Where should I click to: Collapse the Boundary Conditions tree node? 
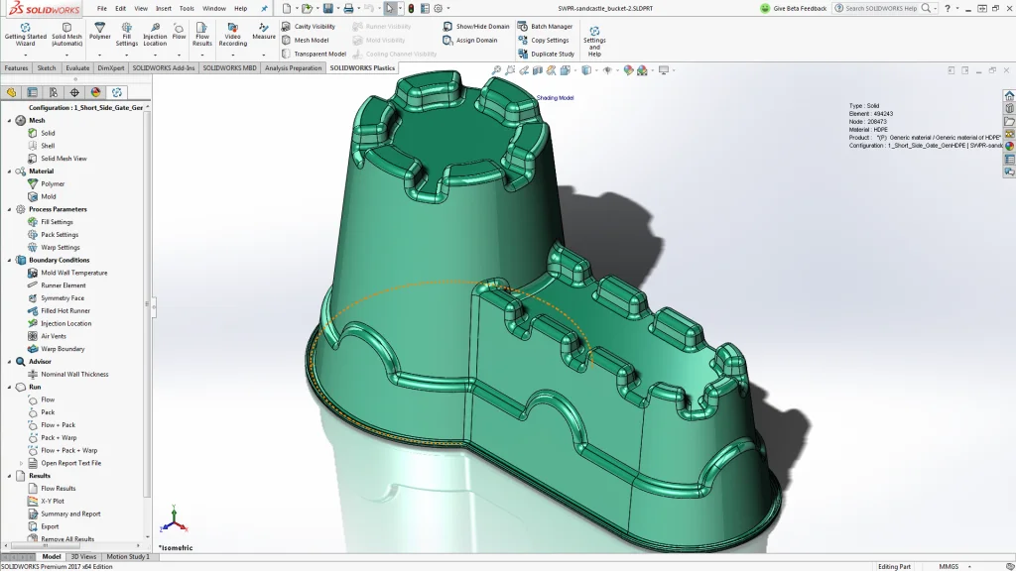point(10,260)
